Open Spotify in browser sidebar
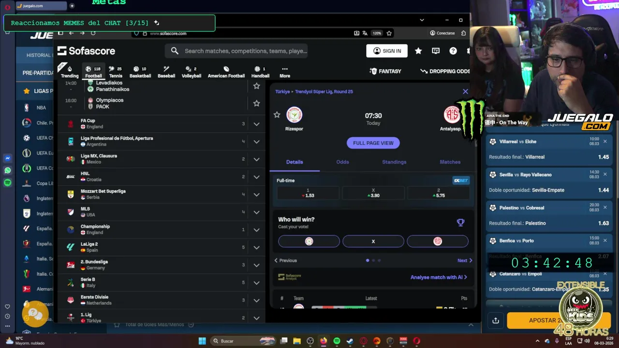Image resolution: width=619 pixels, height=348 pixels. (7, 183)
